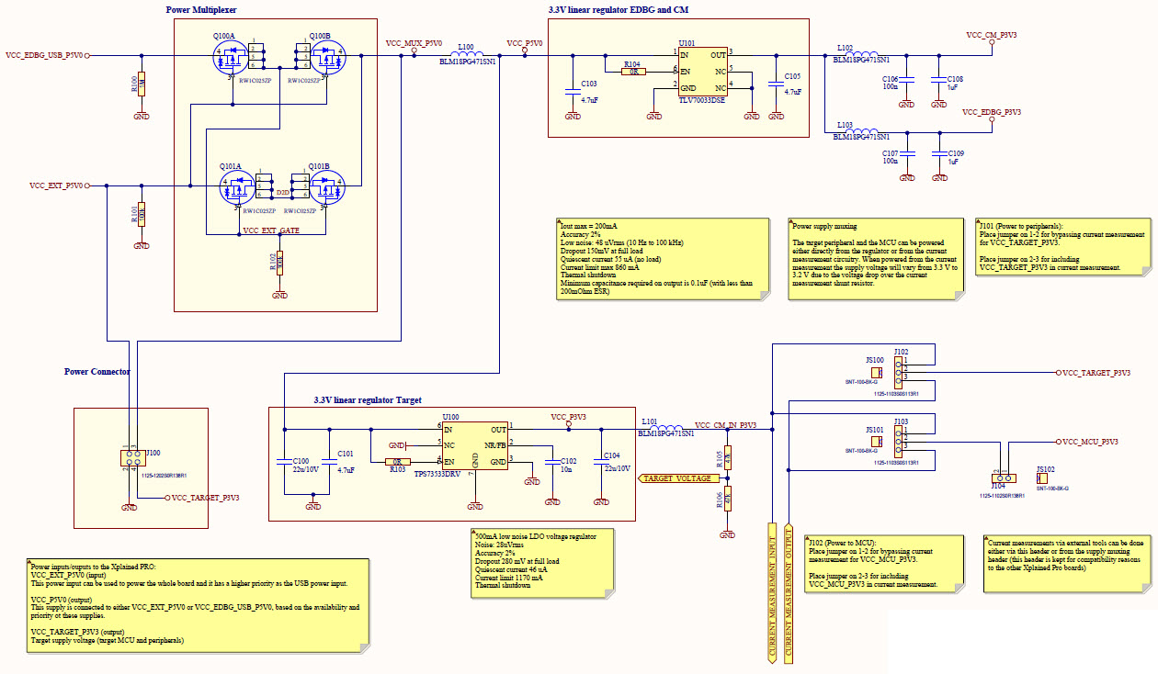
Task: Select the TARGET VOLTAGE port
Action: pos(682,477)
